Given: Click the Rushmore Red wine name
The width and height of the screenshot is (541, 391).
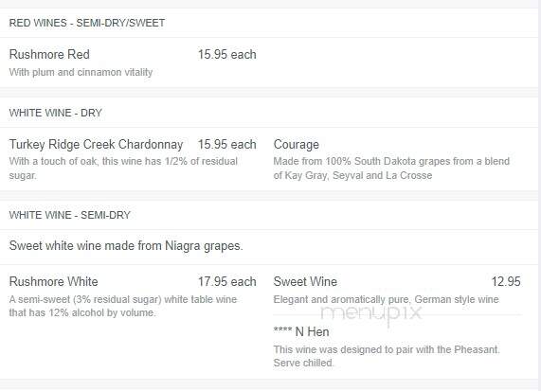Looking at the screenshot, I should [49, 55].
